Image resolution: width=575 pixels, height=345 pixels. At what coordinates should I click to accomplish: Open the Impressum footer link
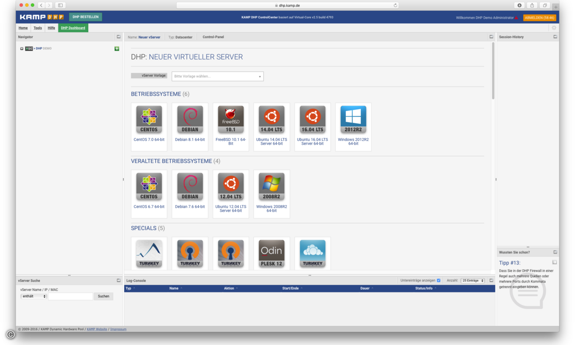coord(118,329)
